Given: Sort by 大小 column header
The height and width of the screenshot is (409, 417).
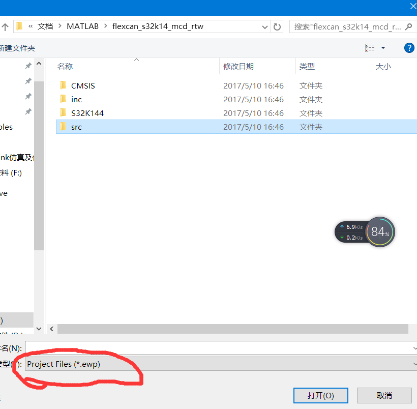Looking at the screenshot, I should click(383, 66).
